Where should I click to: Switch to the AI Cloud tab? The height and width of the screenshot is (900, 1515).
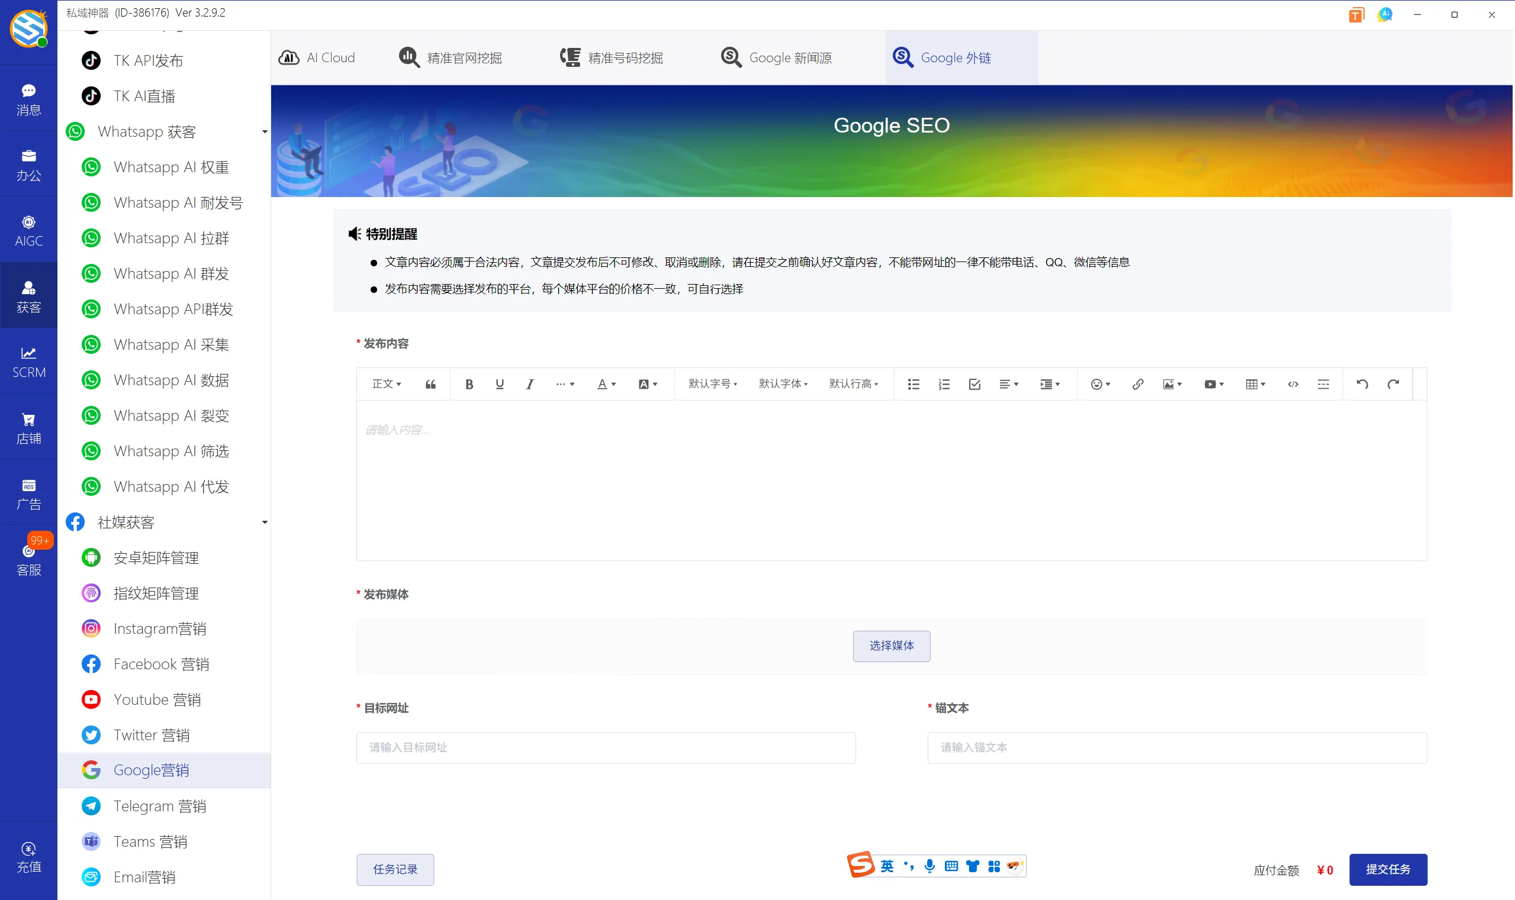318,56
